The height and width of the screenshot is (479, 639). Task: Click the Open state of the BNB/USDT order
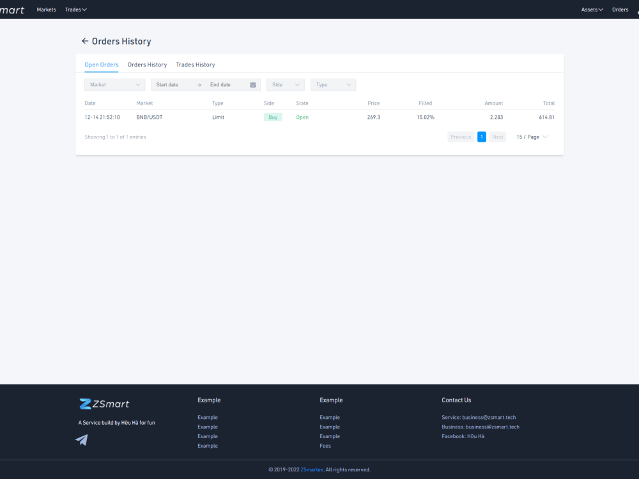pos(302,118)
